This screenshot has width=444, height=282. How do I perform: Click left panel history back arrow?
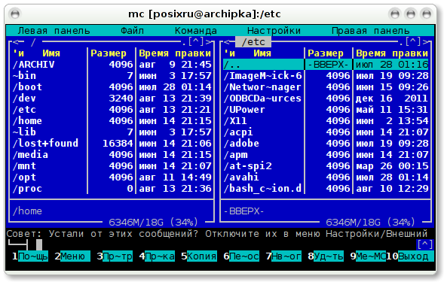pos(16,42)
